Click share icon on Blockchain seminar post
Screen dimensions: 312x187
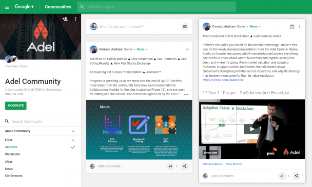(296, 176)
